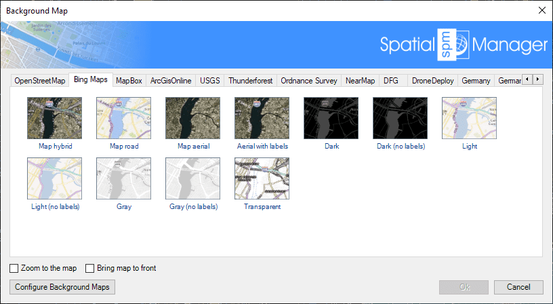Click the disabled Ok button
Image resolution: width=553 pixels, height=304 pixels.
click(464, 287)
